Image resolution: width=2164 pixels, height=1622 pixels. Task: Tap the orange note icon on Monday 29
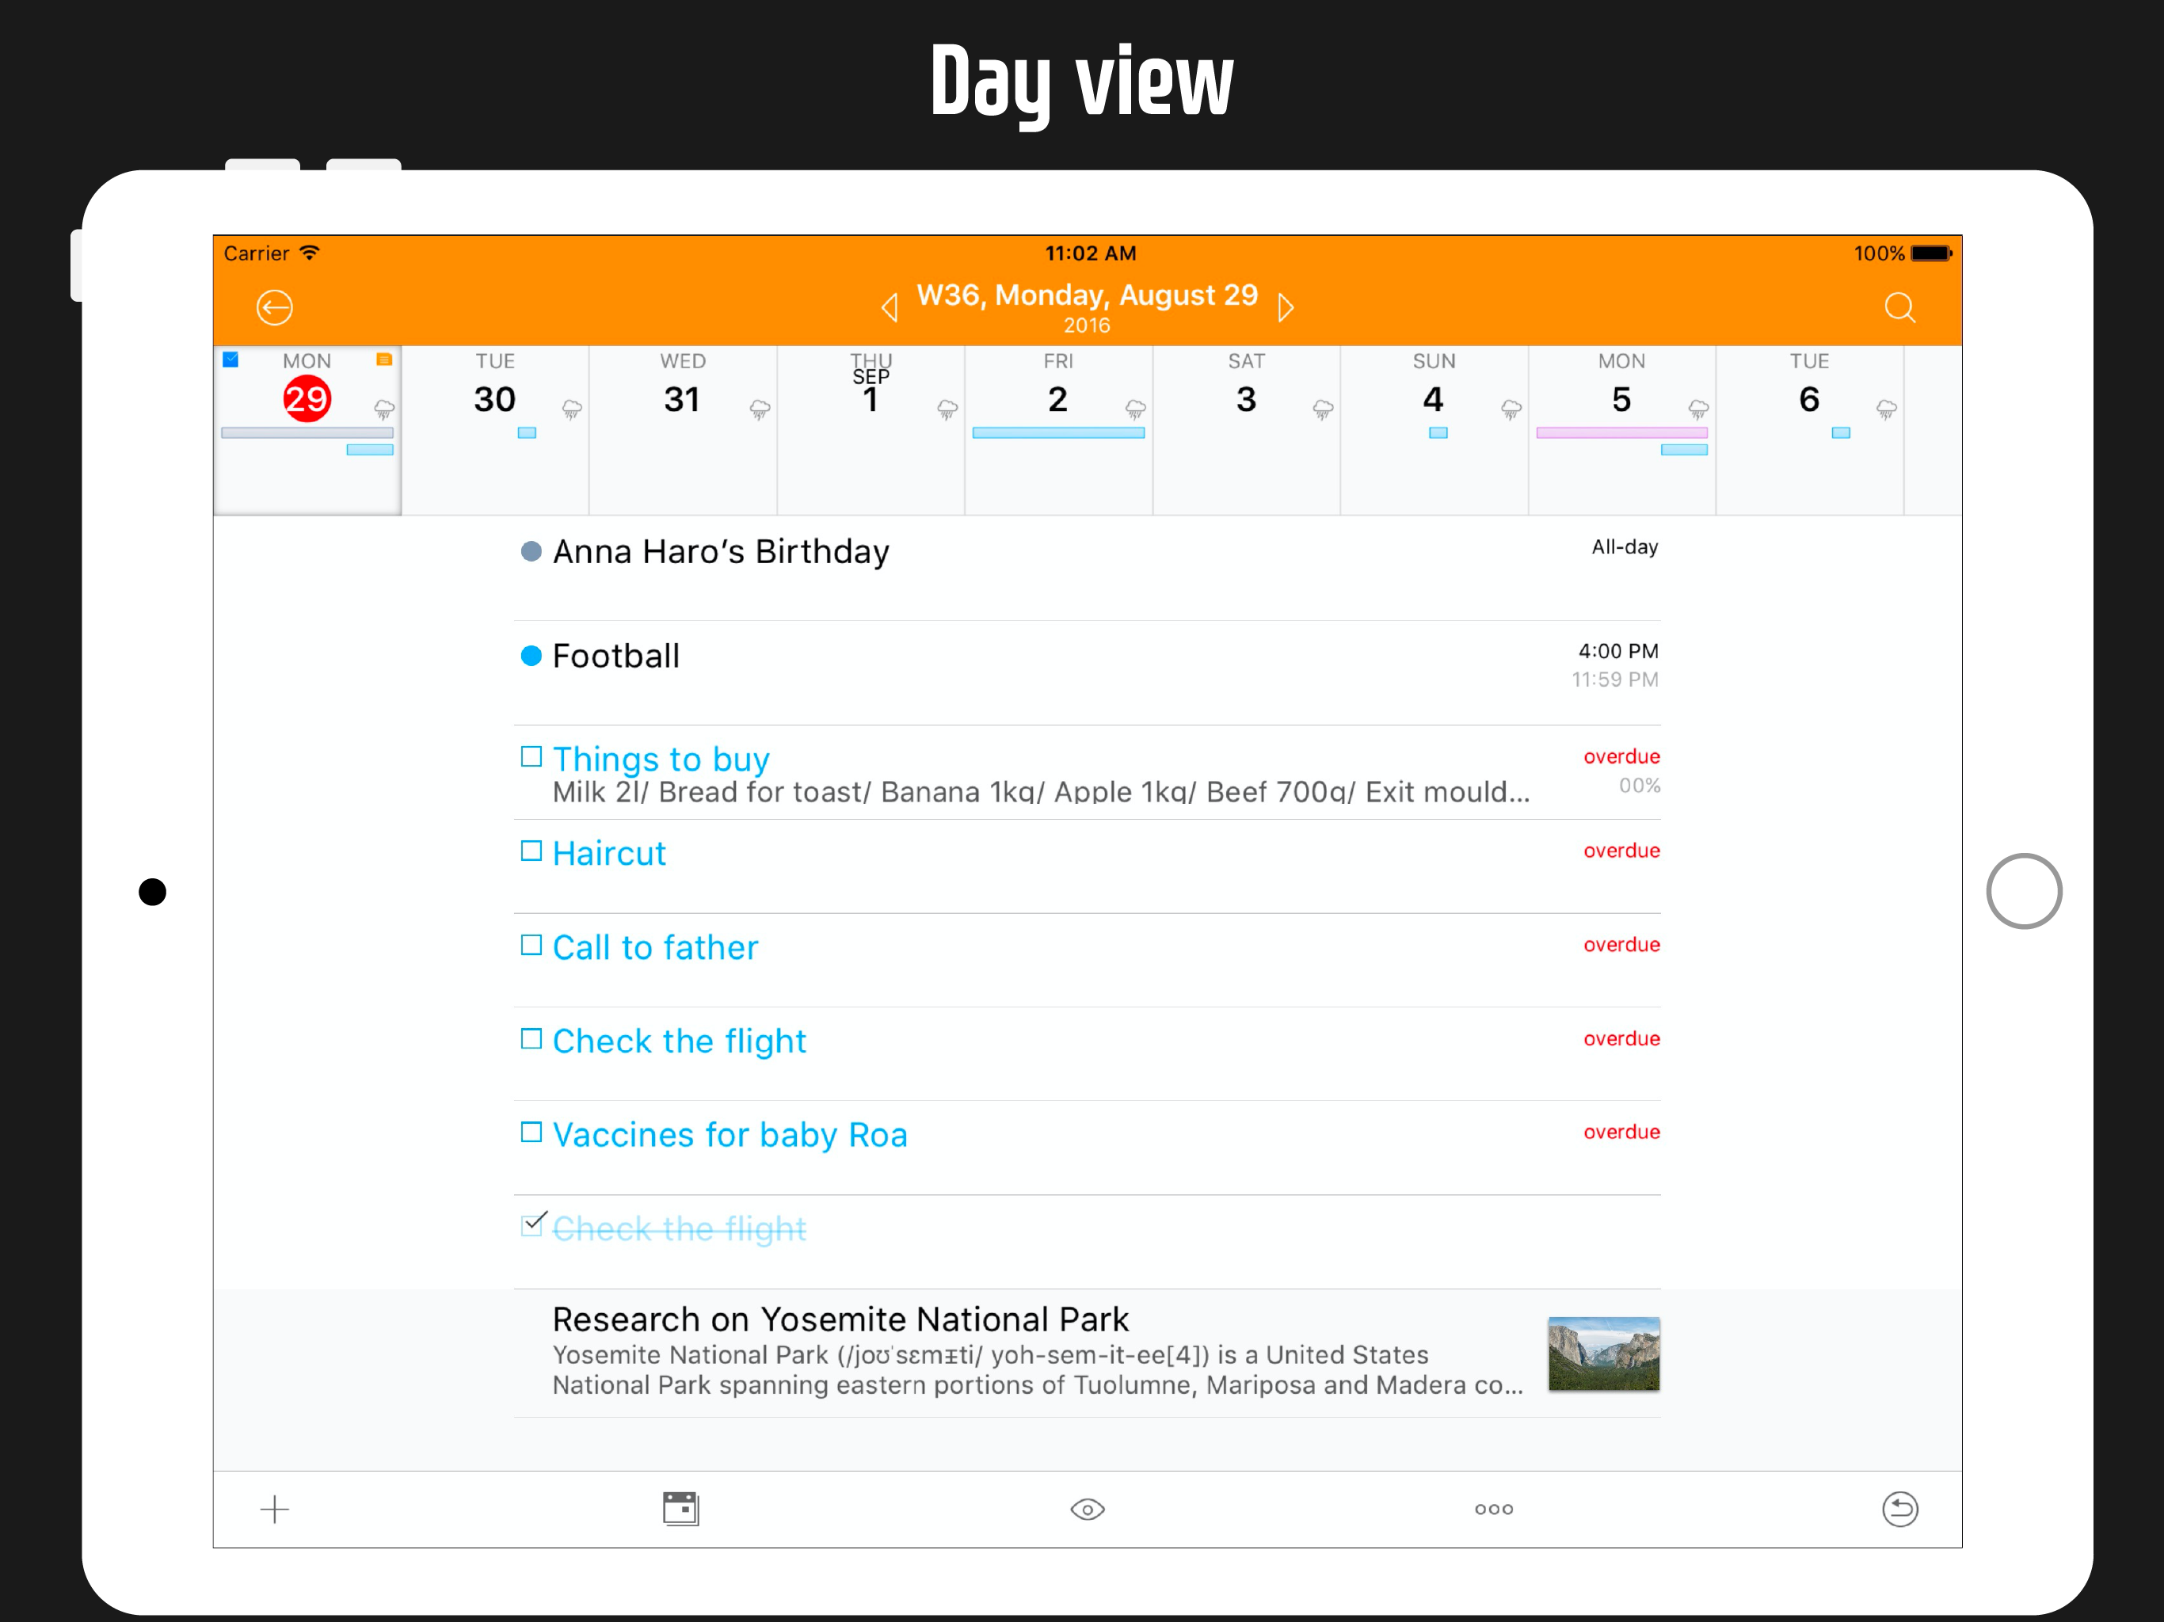pos(383,360)
